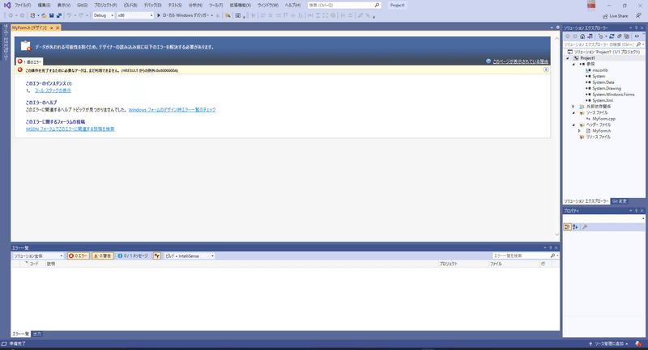648x350 pixels.
Task: Click the Undo arrow icon
Action: [69, 15]
